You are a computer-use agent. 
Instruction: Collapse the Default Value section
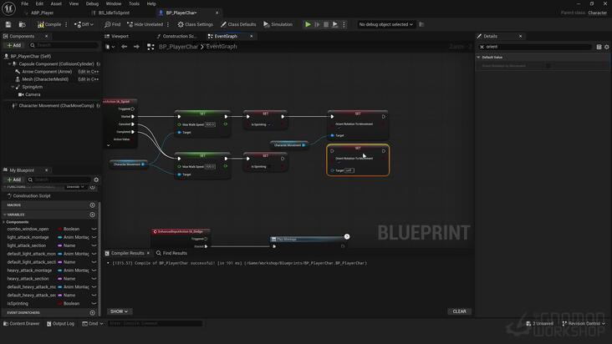pyautogui.click(x=478, y=58)
